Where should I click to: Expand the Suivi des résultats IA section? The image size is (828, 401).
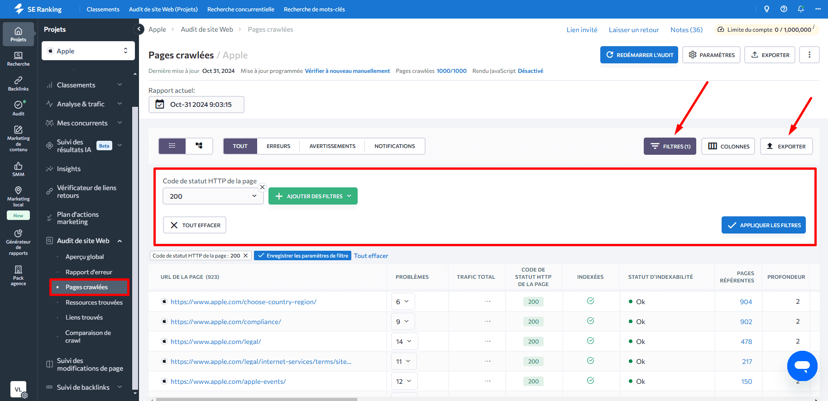coord(120,145)
